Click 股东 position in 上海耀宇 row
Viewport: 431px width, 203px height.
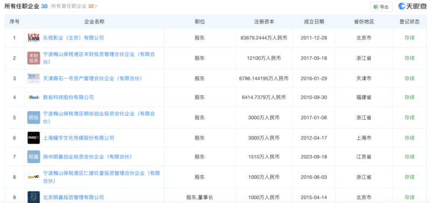(x=200, y=138)
